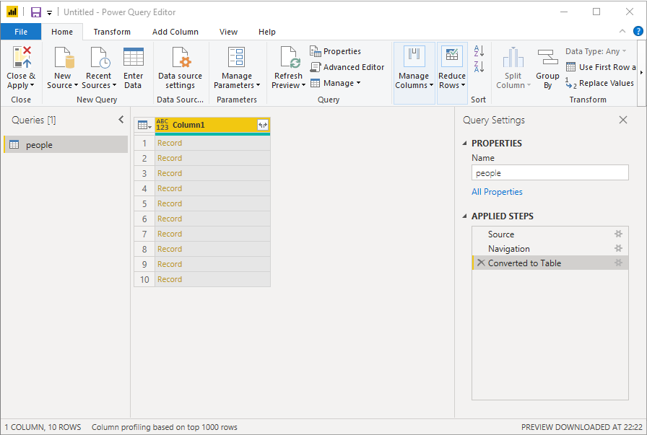This screenshot has width=647, height=435.
Task: Click the query Name input field
Action: 550,172
